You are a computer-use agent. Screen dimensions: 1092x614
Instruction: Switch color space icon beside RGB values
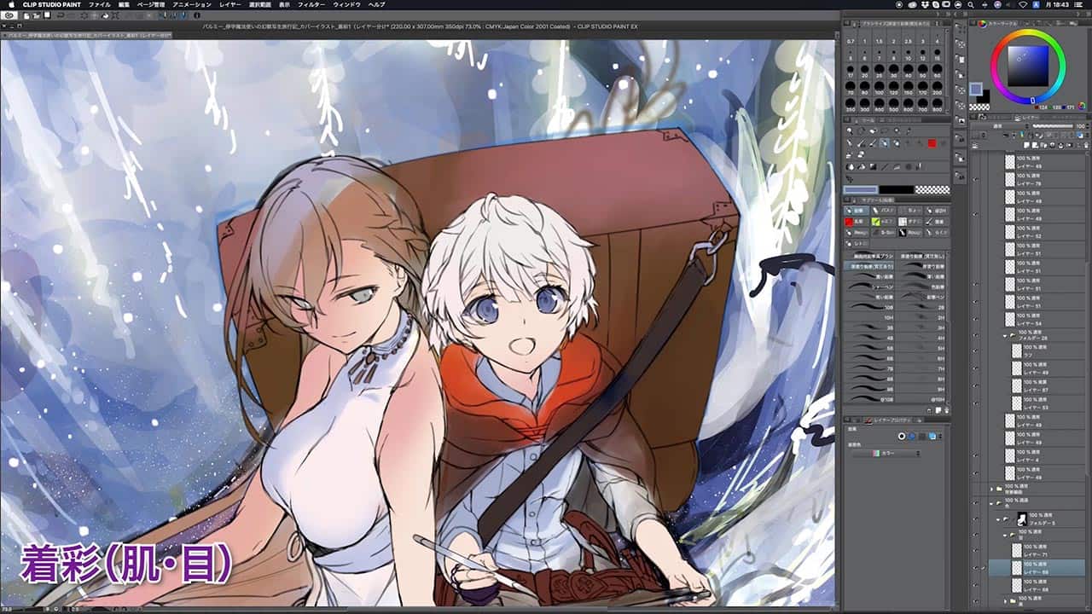pyautogui.click(x=1082, y=107)
